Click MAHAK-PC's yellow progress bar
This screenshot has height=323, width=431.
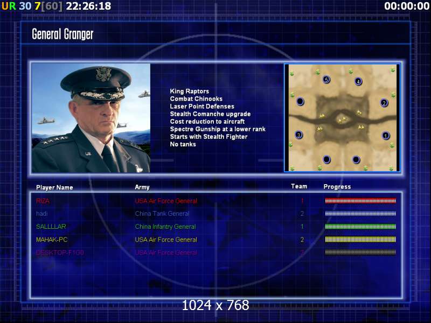tap(360, 240)
